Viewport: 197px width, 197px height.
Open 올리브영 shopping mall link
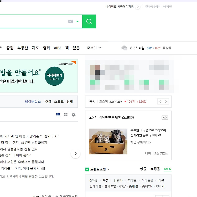(x=110, y=186)
